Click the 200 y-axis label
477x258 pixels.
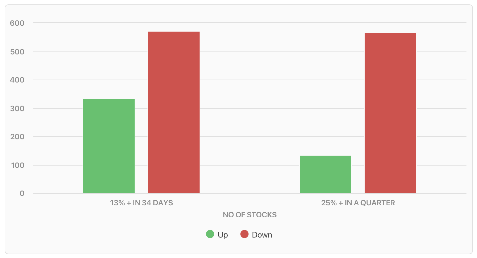pos(17,137)
